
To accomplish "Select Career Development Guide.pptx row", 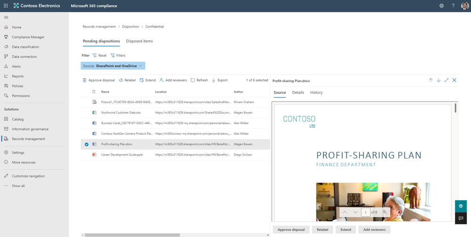I will [175, 155].
